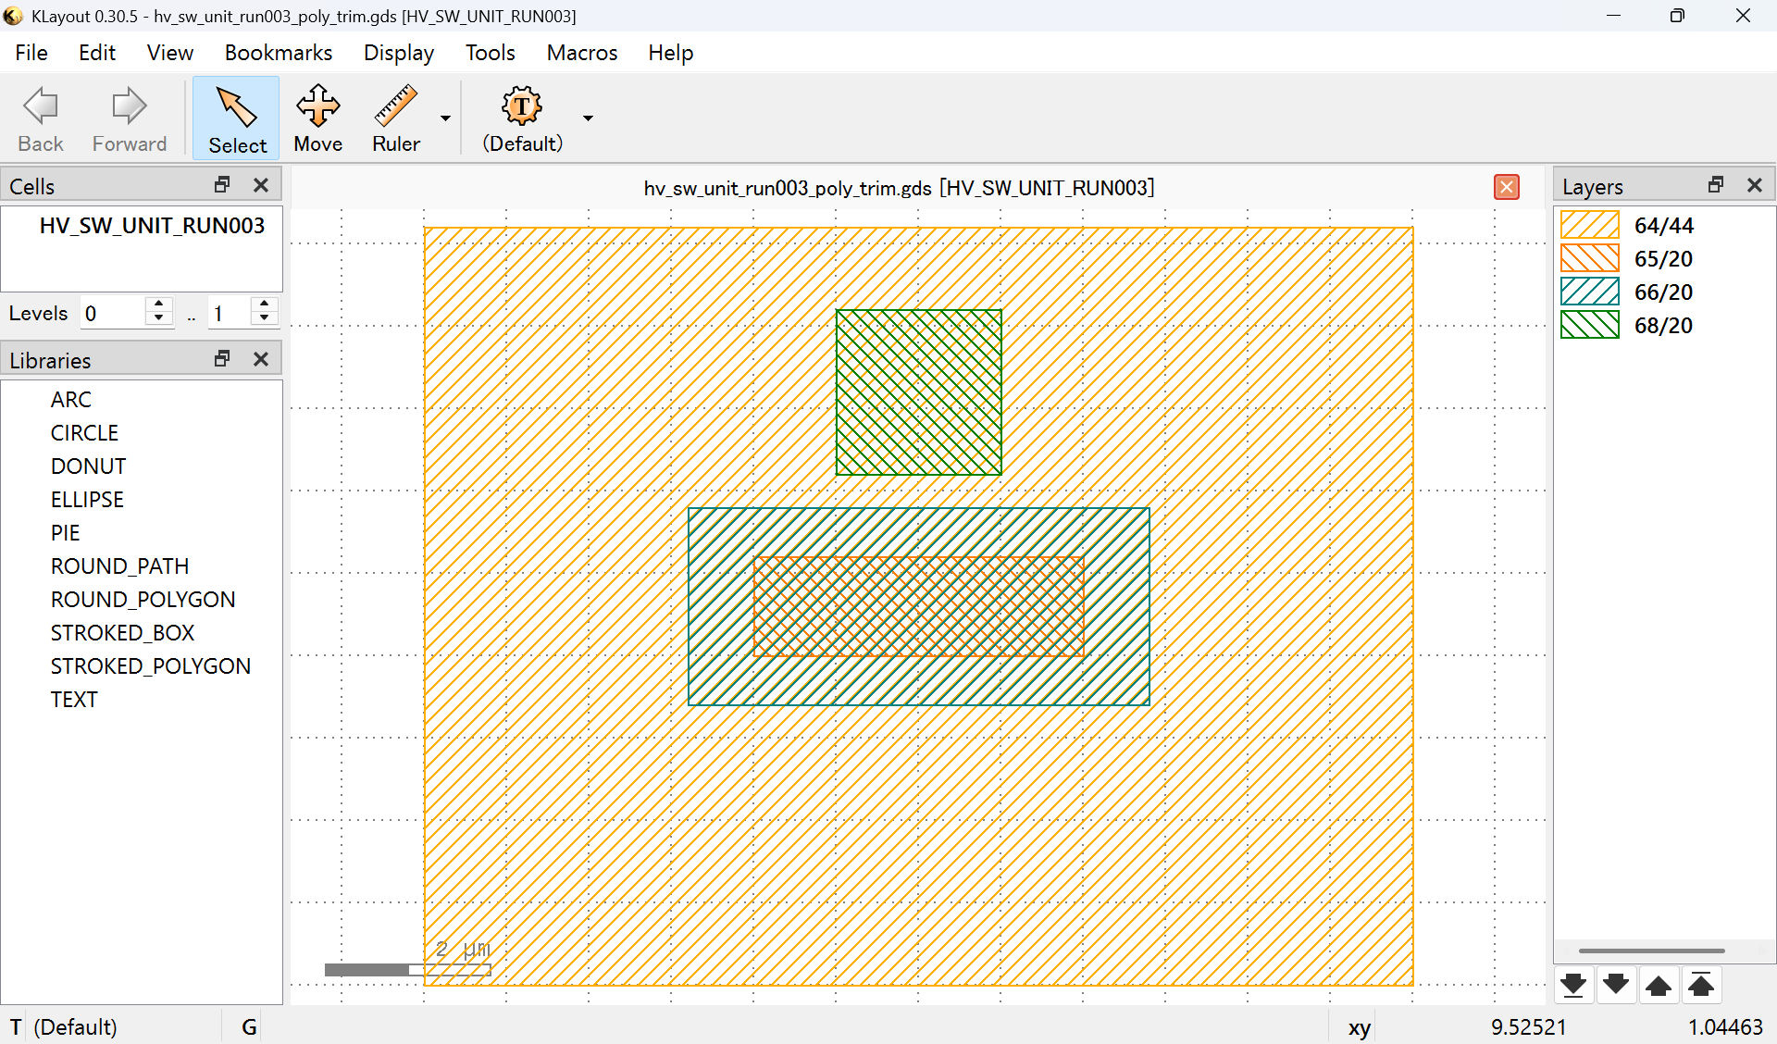
Task: Click the Select arrow tool
Action: point(237,118)
